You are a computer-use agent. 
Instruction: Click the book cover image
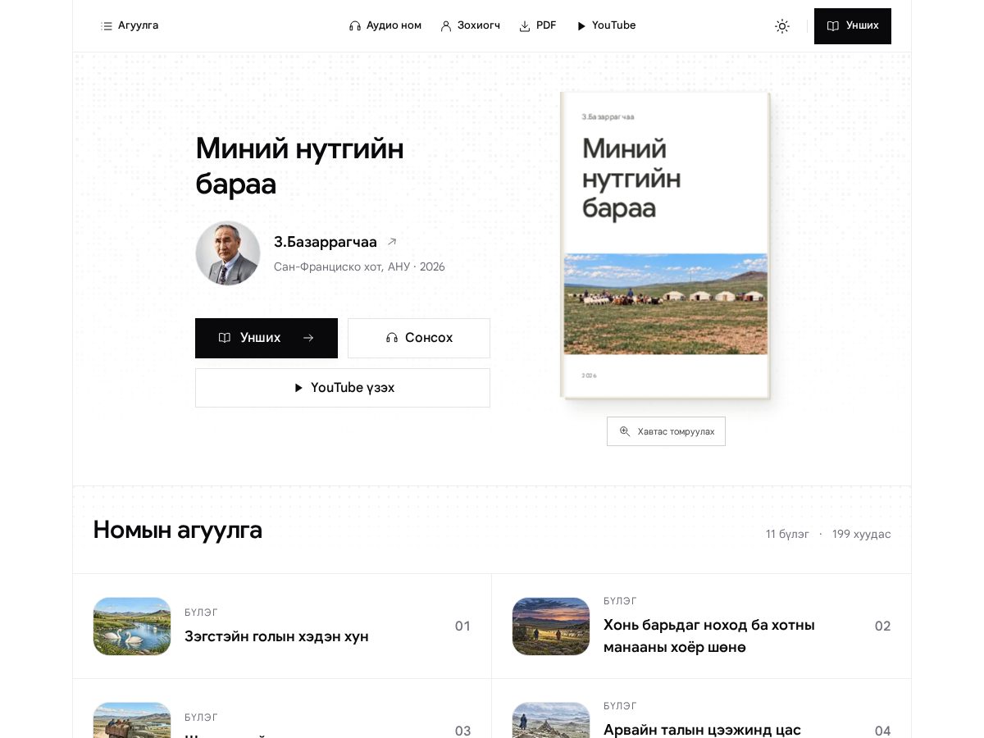(665, 245)
